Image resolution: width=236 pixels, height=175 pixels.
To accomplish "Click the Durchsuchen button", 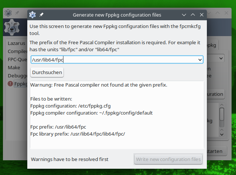I will (x=47, y=72).
